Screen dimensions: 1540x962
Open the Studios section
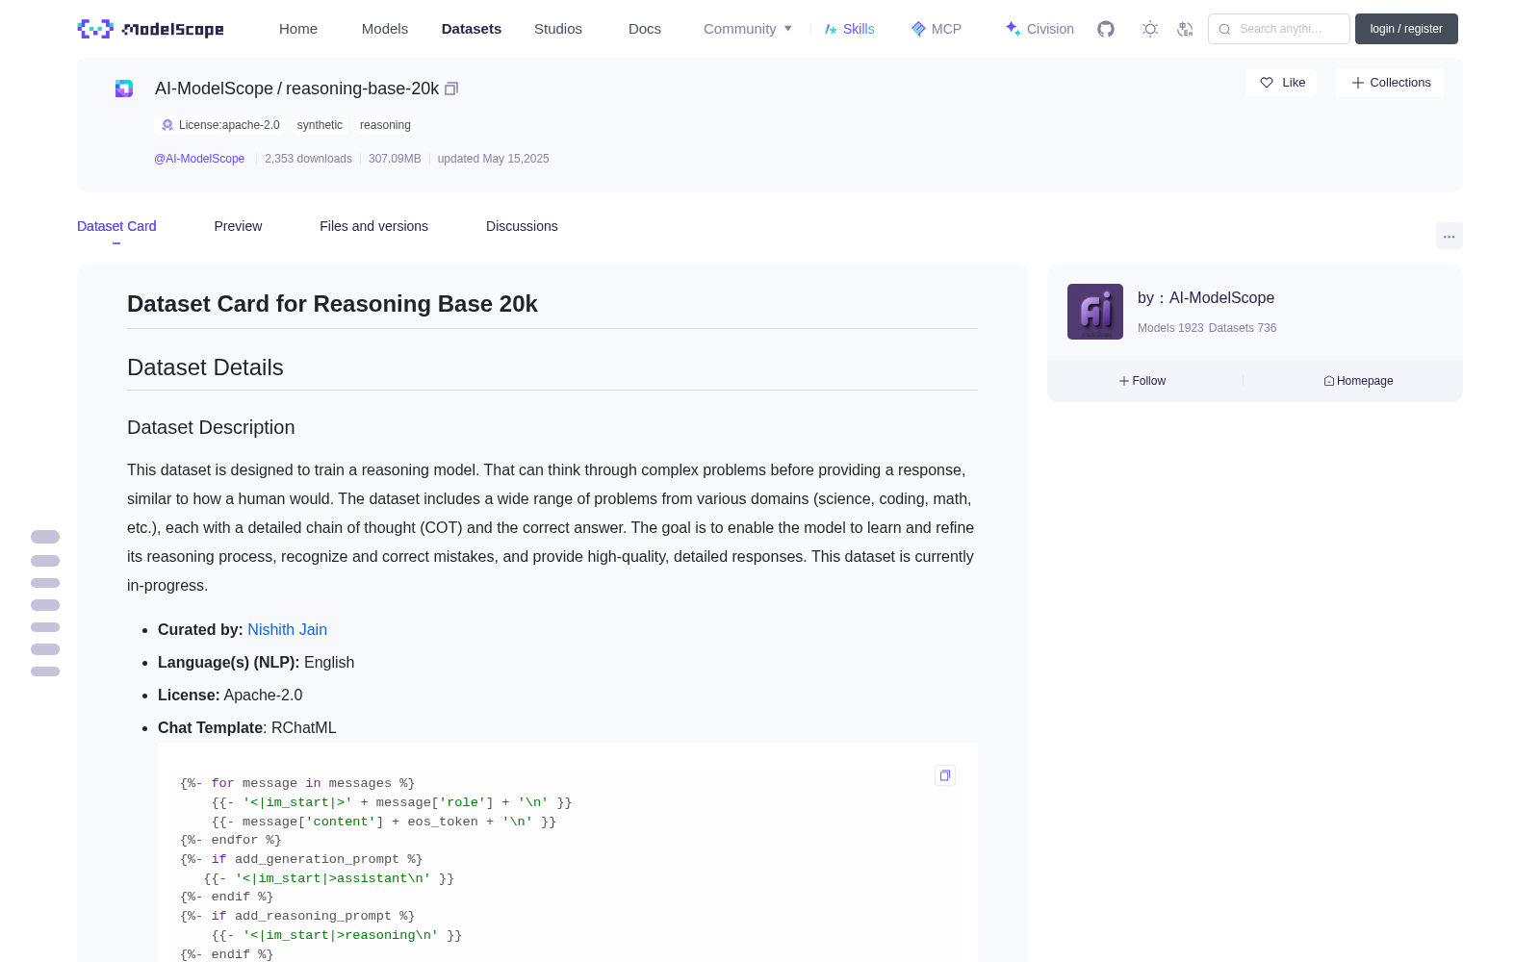pyautogui.click(x=558, y=29)
